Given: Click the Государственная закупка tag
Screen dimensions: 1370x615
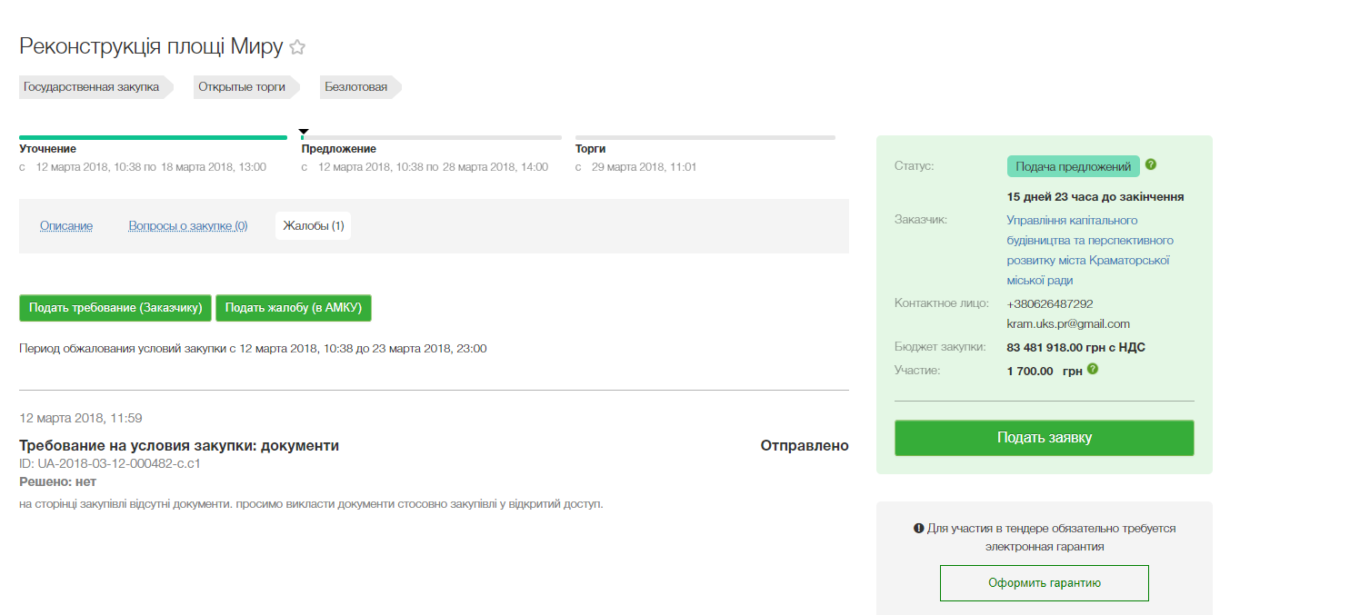Looking at the screenshot, I should (91, 87).
